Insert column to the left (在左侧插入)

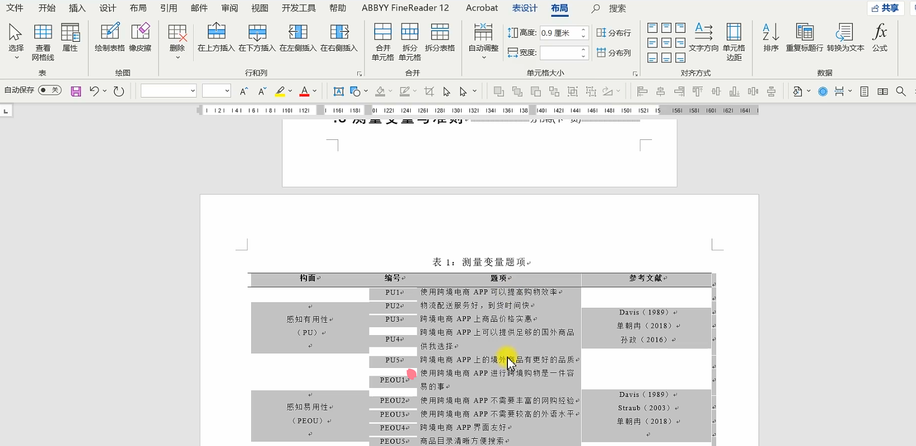298,38
